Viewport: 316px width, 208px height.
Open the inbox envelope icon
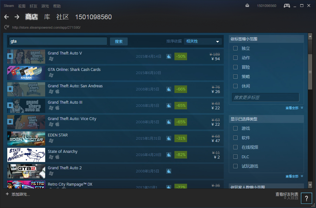tap(247, 6)
